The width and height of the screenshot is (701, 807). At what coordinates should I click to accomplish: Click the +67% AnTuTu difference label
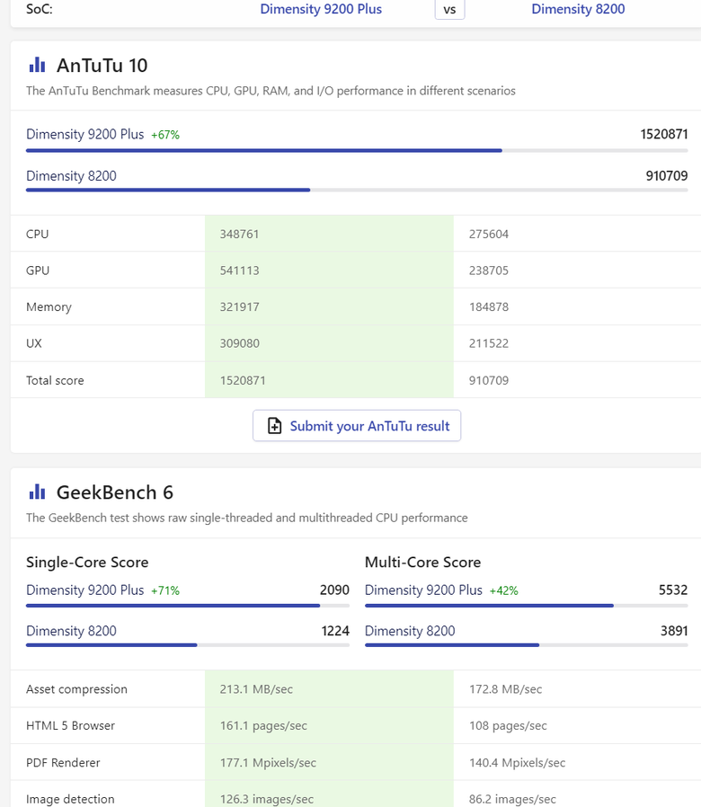click(165, 135)
